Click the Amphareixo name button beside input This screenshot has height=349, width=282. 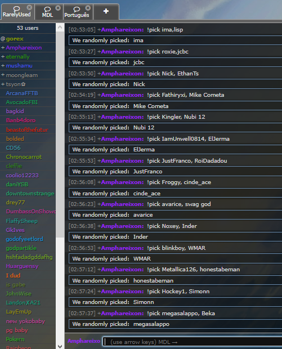pyautogui.click(x=84, y=341)
